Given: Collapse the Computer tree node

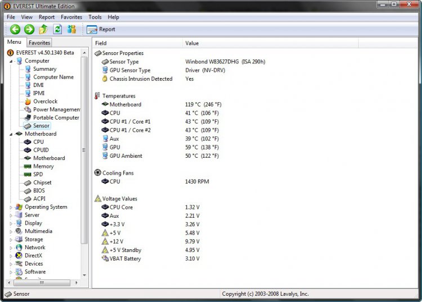Looking at the screenshot, I should (x=11, y=61).
